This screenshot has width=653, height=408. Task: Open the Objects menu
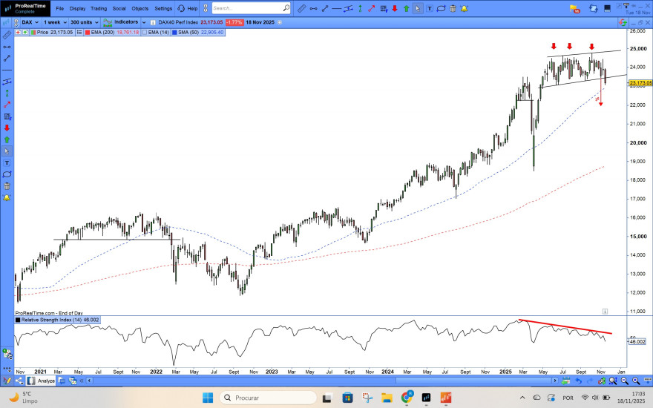[140, 8]
